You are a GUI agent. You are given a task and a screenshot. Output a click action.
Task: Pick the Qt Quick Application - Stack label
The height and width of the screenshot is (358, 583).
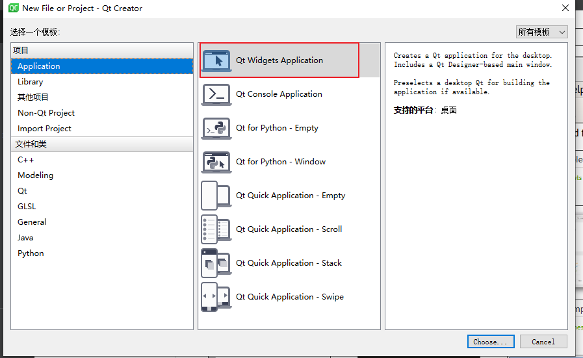[x=289, y=263]
